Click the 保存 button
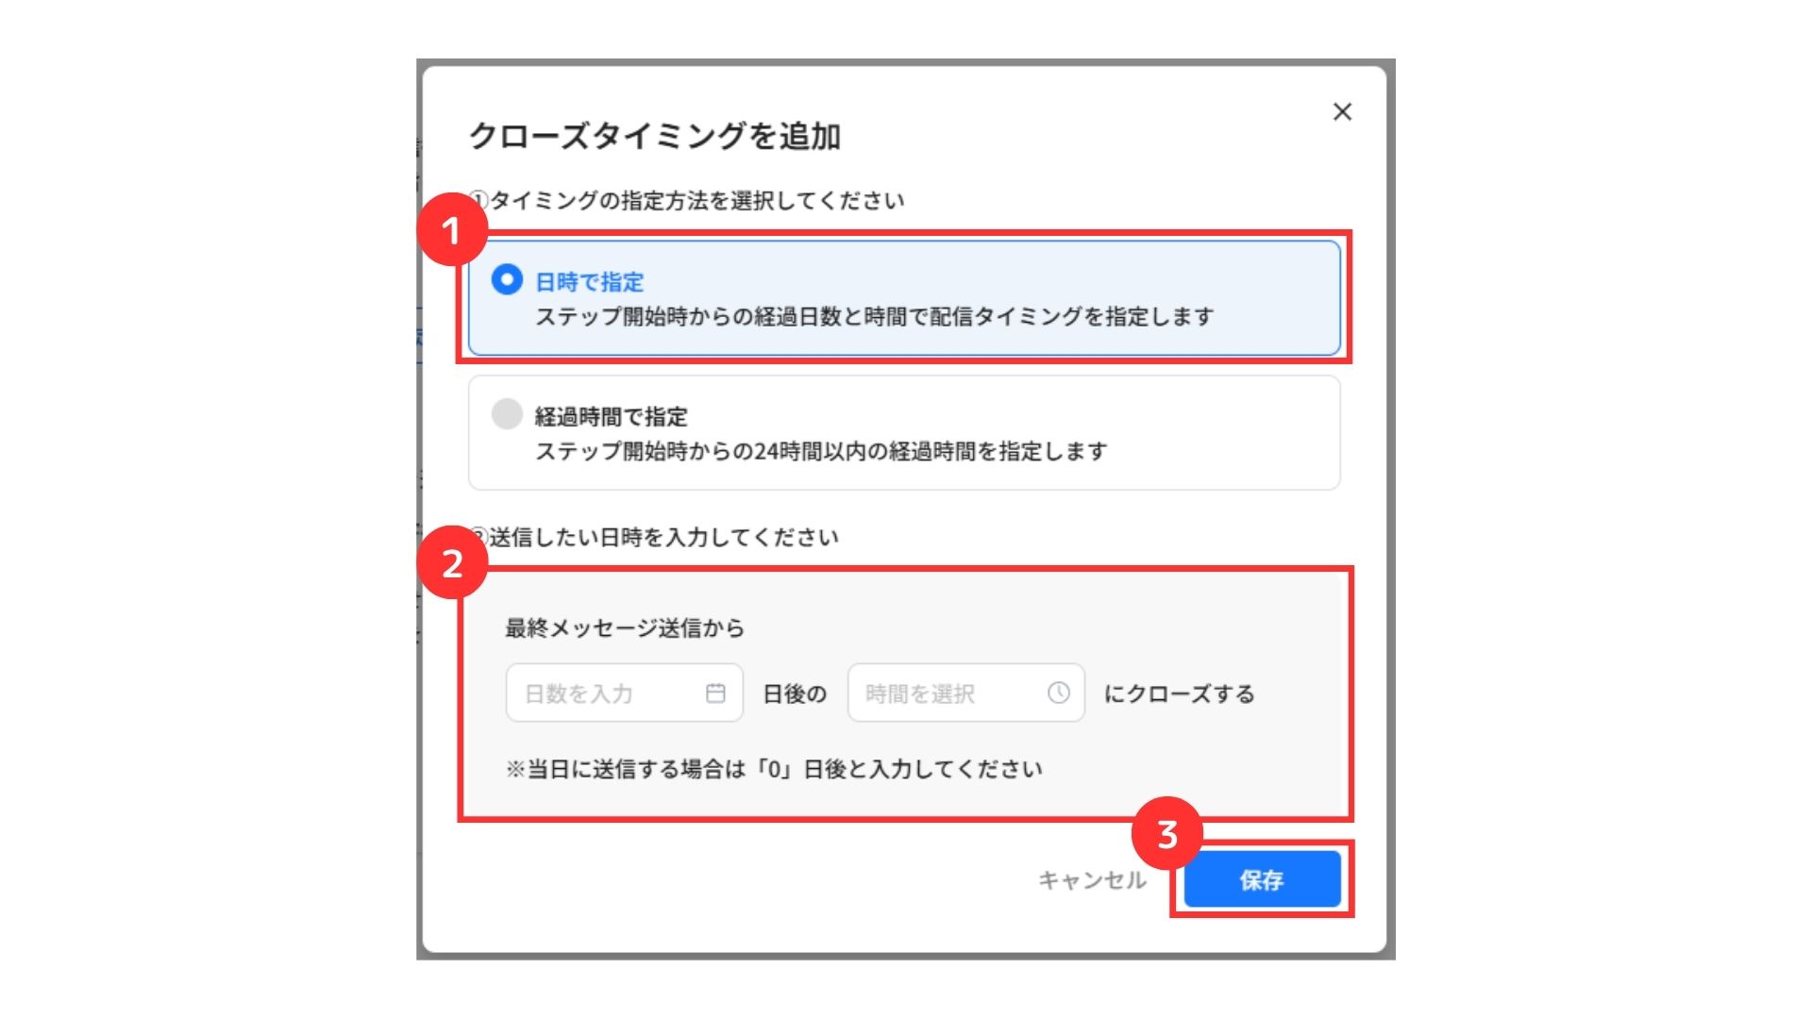 (1262, 879)
